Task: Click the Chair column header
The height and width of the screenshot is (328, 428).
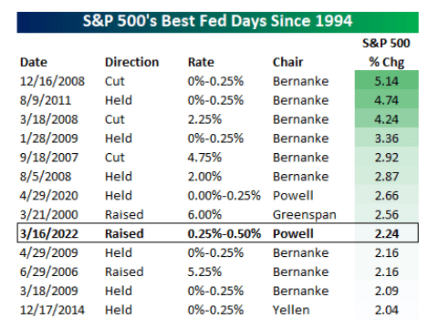Action: coord(287,62)
